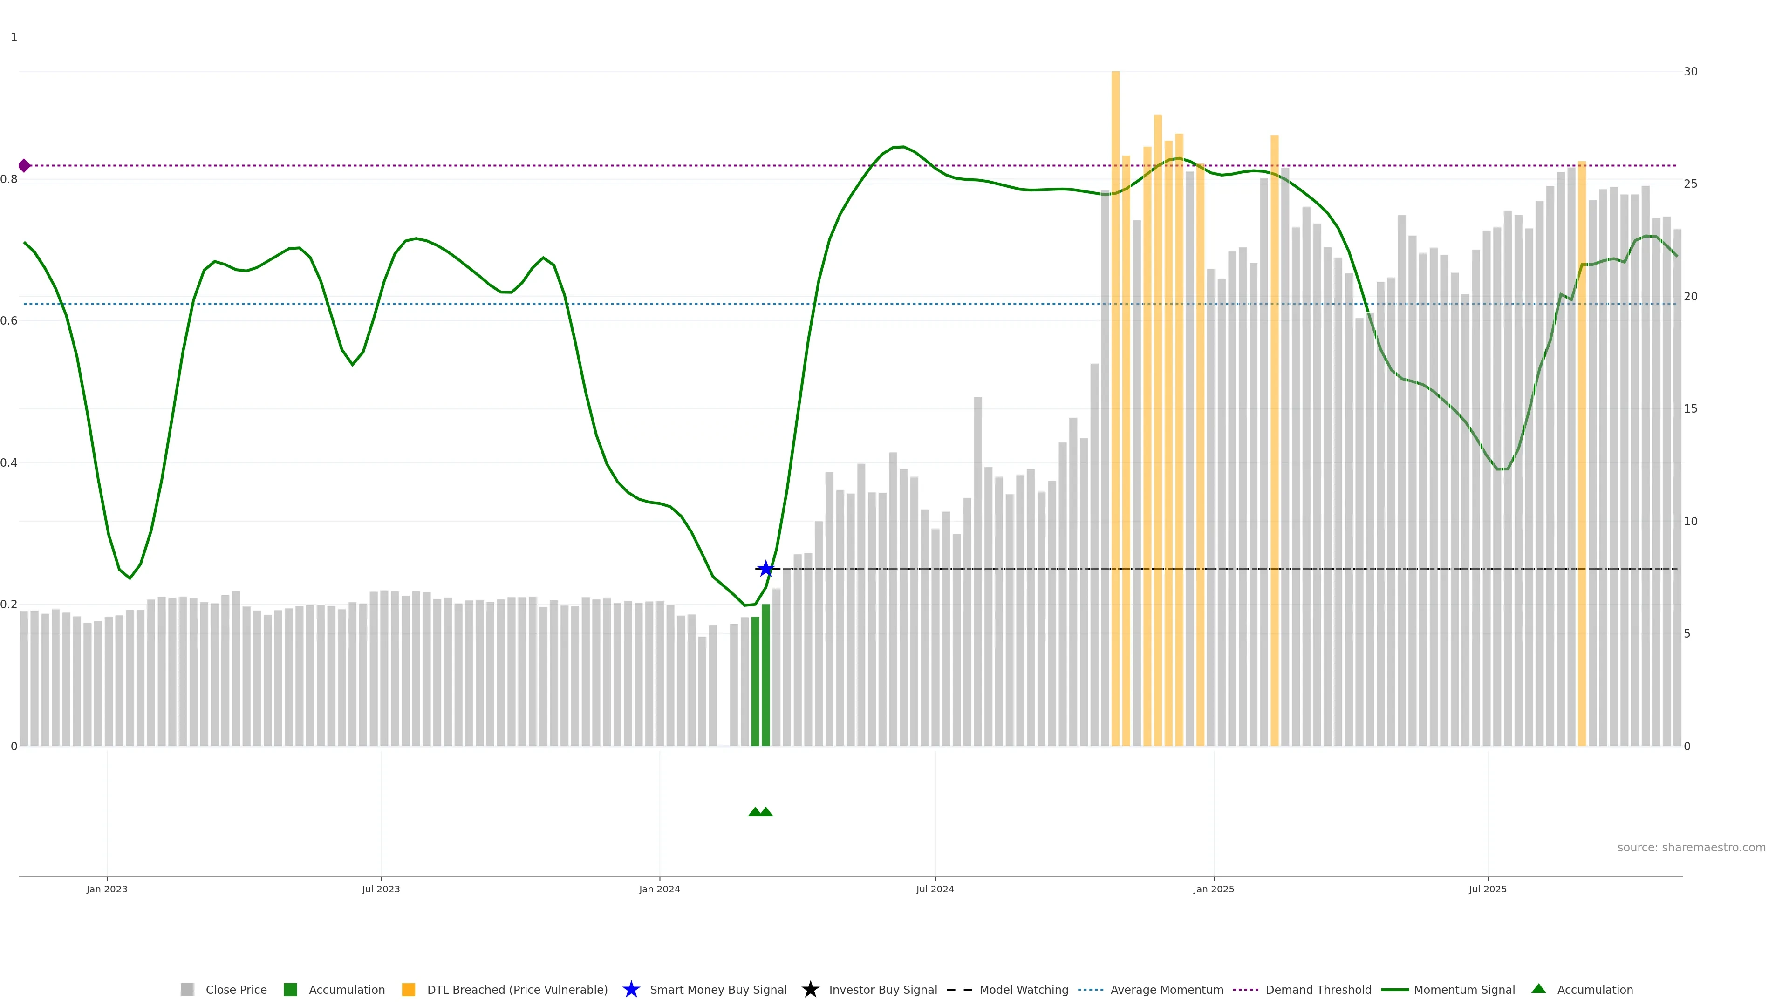
Task: Click the blue star marker on chart
Action: (x=765, y=569)
